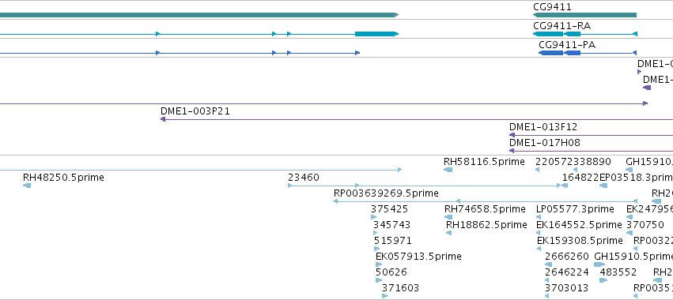Select the CG9411 gene bar
Image resolution: width=673 pixels, height=300 pixels.
pyautogui.click(x=584, y=15)
